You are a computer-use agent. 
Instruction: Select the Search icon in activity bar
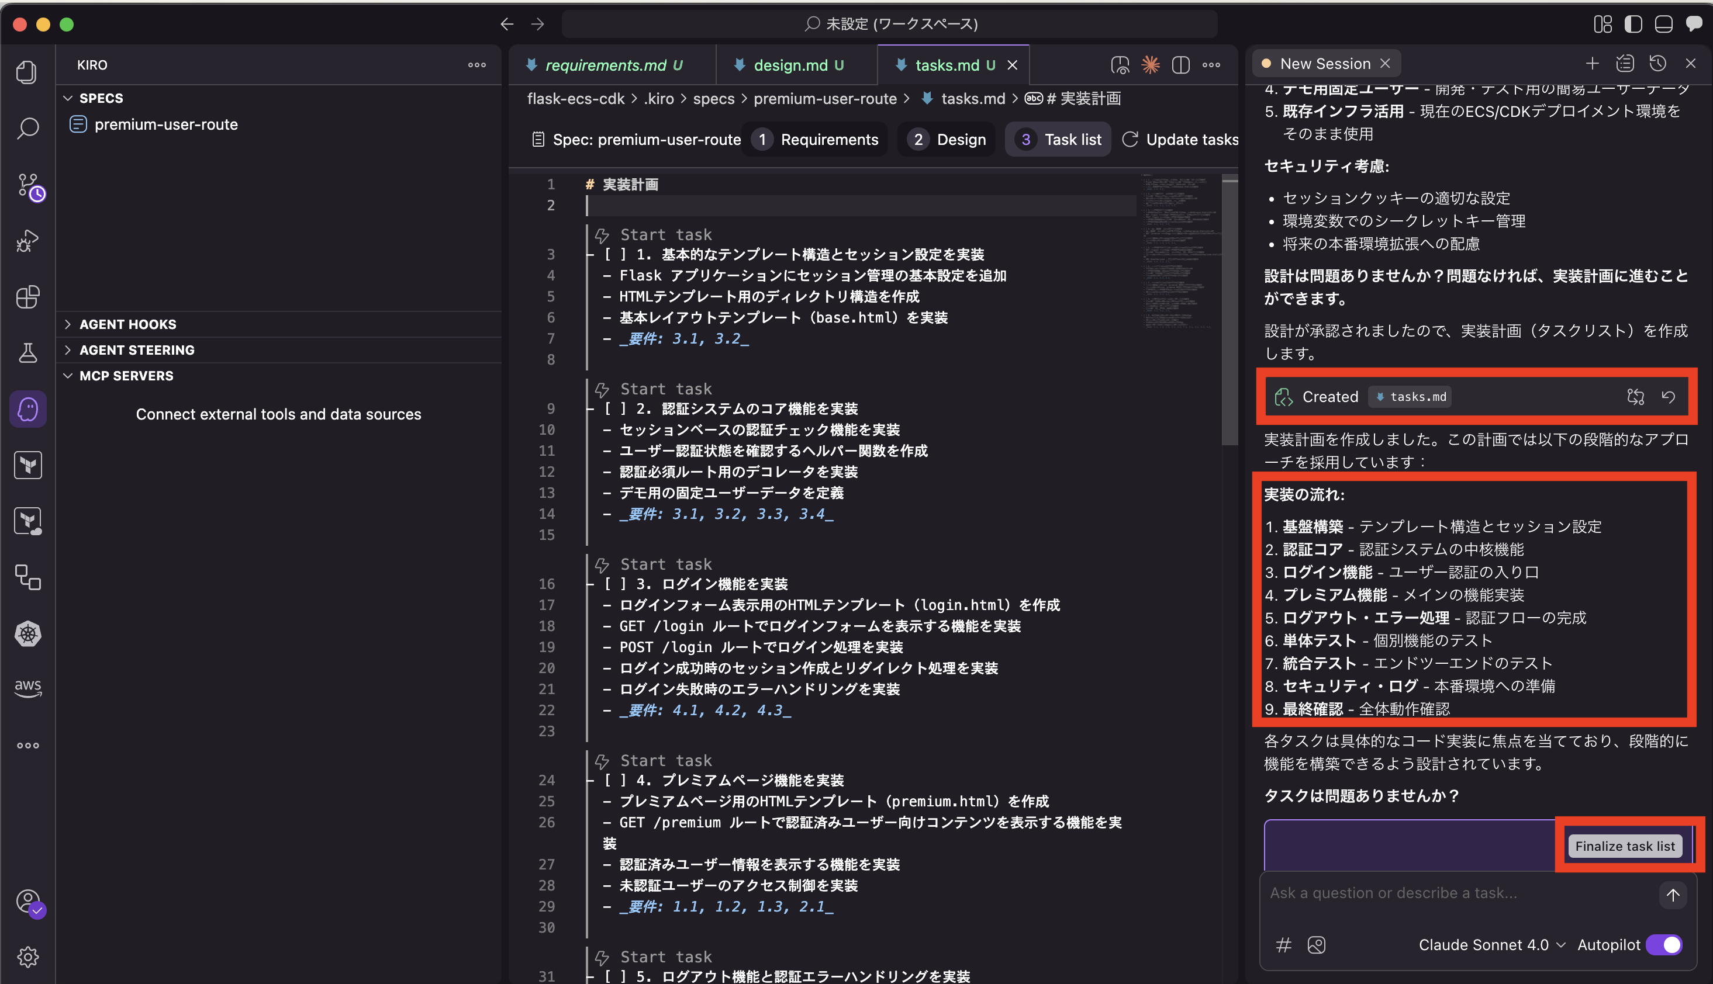(27, 128)
